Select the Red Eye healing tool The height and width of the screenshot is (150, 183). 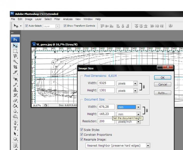15,79
